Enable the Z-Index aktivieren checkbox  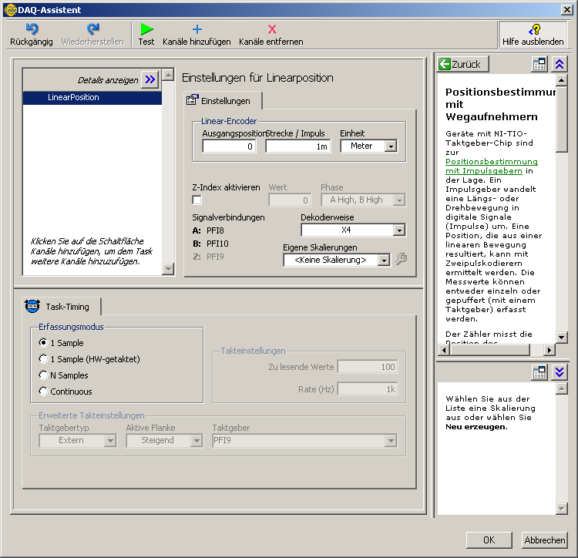(197, 200)
